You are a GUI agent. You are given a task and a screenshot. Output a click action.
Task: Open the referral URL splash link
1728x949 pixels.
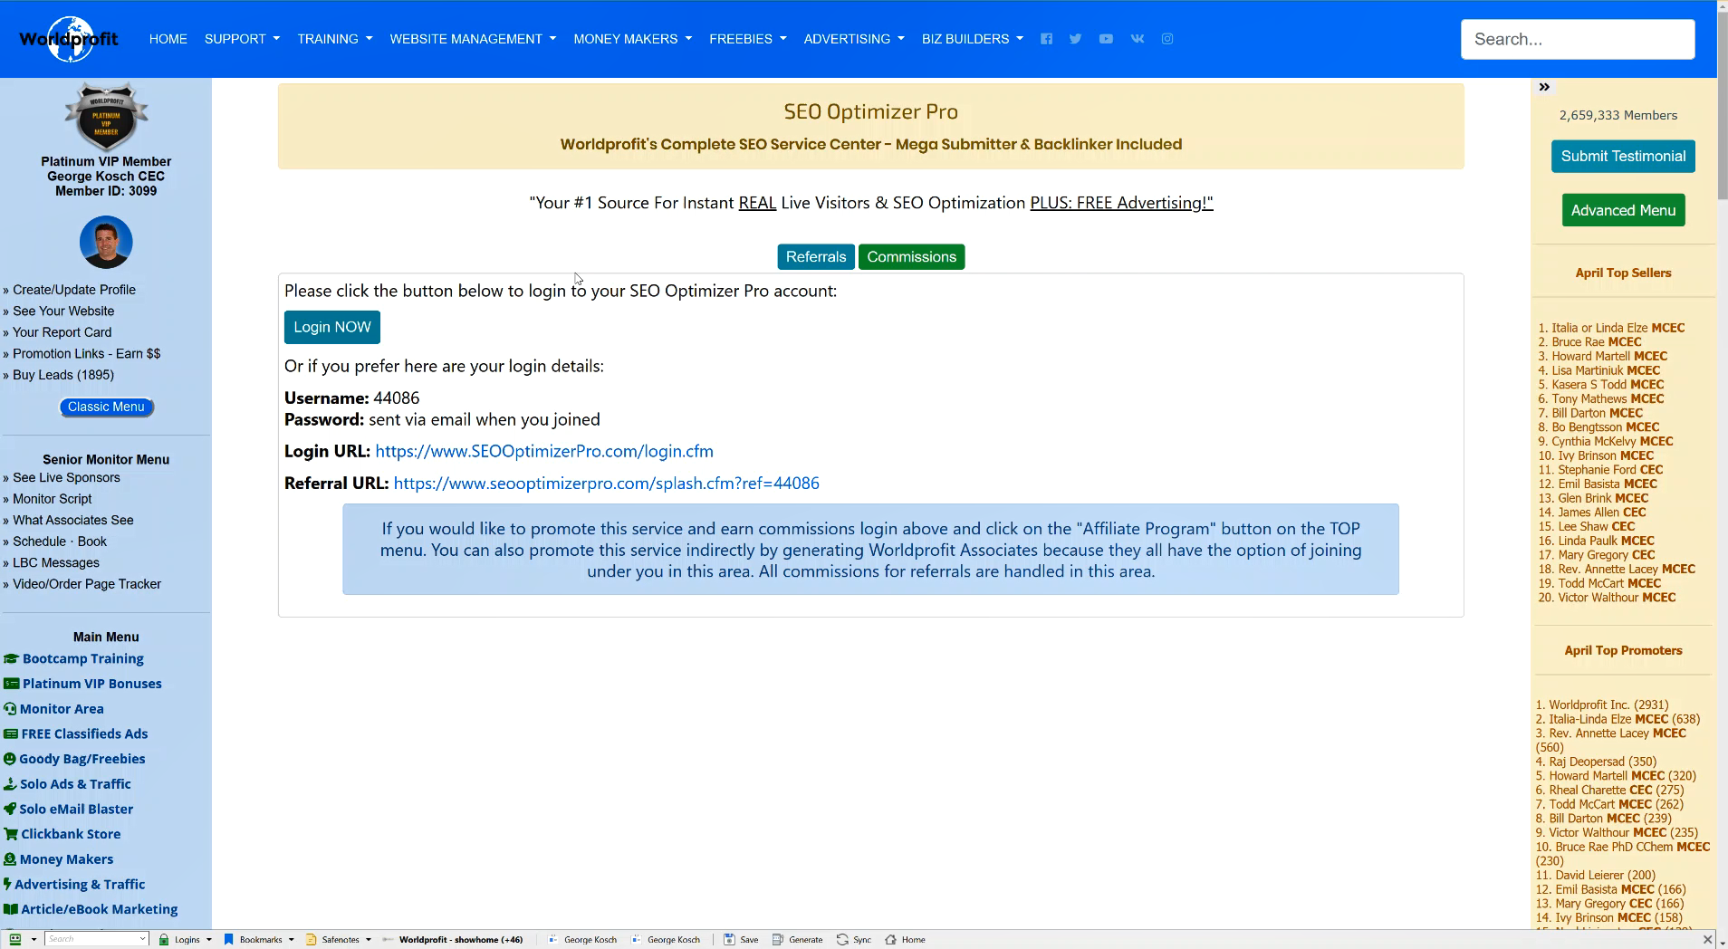click(607, 484)
